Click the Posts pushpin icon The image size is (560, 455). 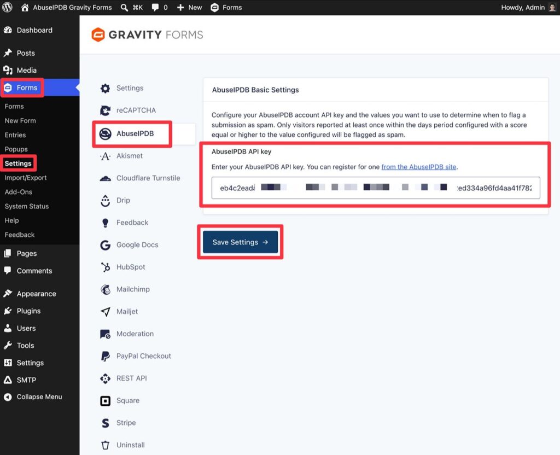tap(8, 53)
